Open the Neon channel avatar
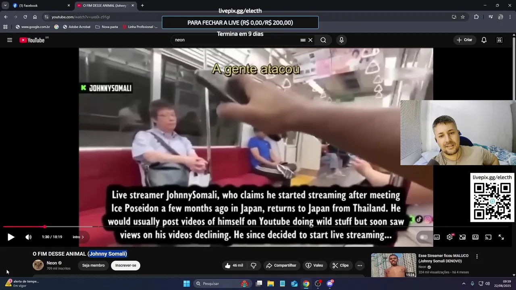The width and height of the screenshot is (516, 290). click(x=38, y=265)
